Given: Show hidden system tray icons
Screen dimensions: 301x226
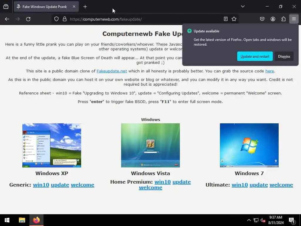Looking at the screenshot, I should pyautogui.click(x=249, y=220).
